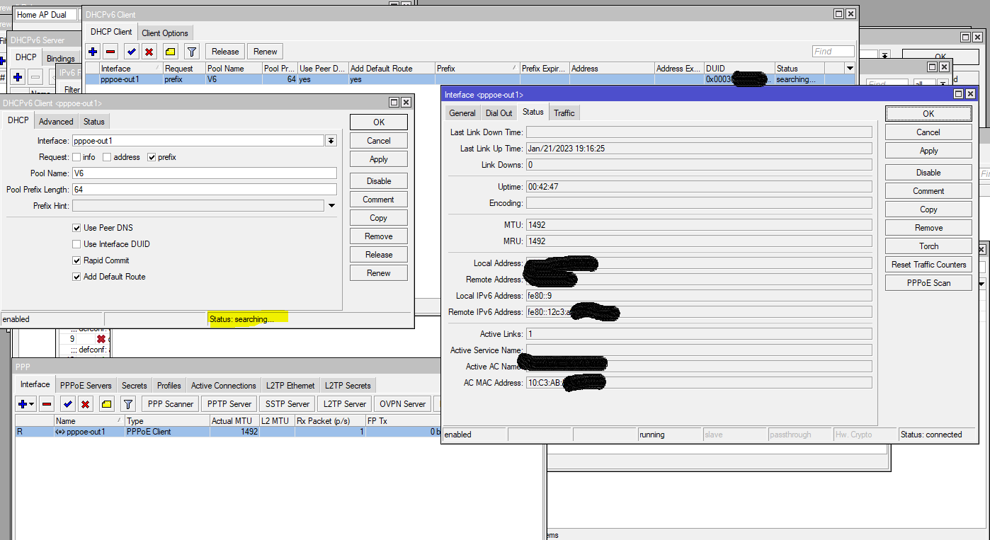Click Release in the DHCPv6 Client list toolbar
Viewport: 990px width, 540px height.
point(225,52)
